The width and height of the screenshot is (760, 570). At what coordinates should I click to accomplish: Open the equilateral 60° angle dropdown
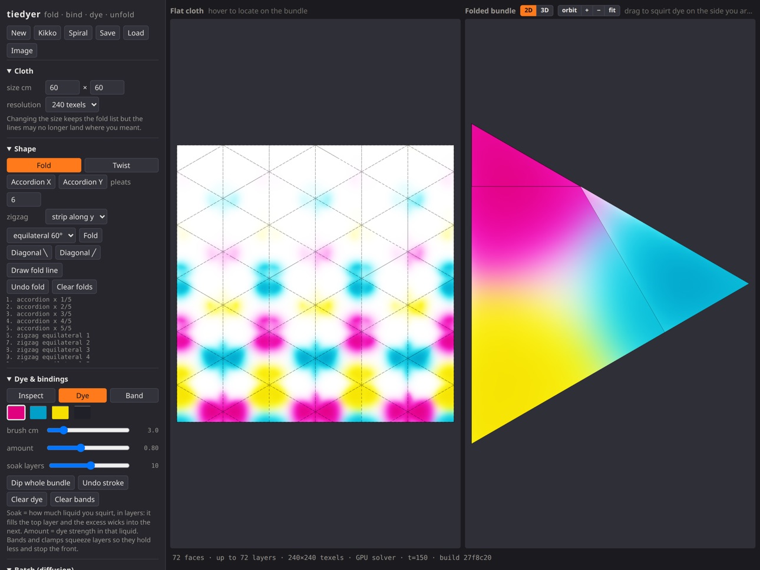coord(41,236)
